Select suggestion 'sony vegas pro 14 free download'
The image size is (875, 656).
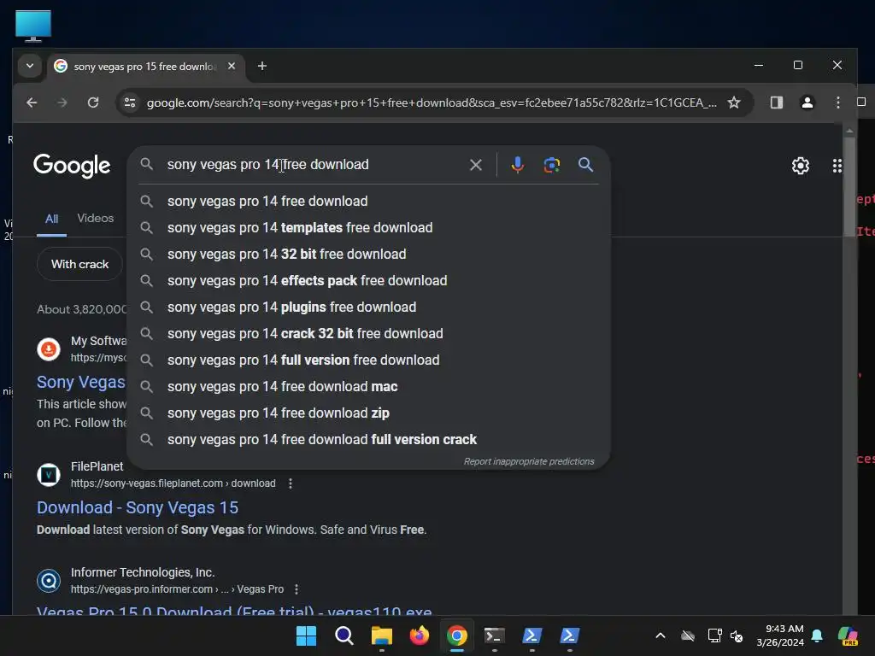pos(368,202)
